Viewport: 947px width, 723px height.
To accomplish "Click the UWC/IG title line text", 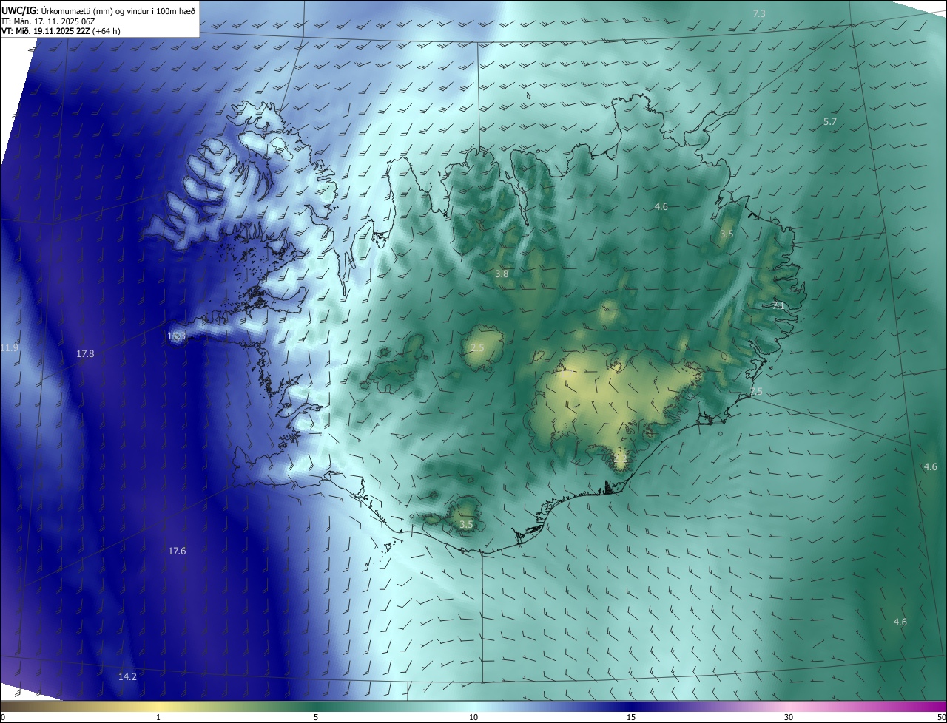I will click(x=98, y=10).
